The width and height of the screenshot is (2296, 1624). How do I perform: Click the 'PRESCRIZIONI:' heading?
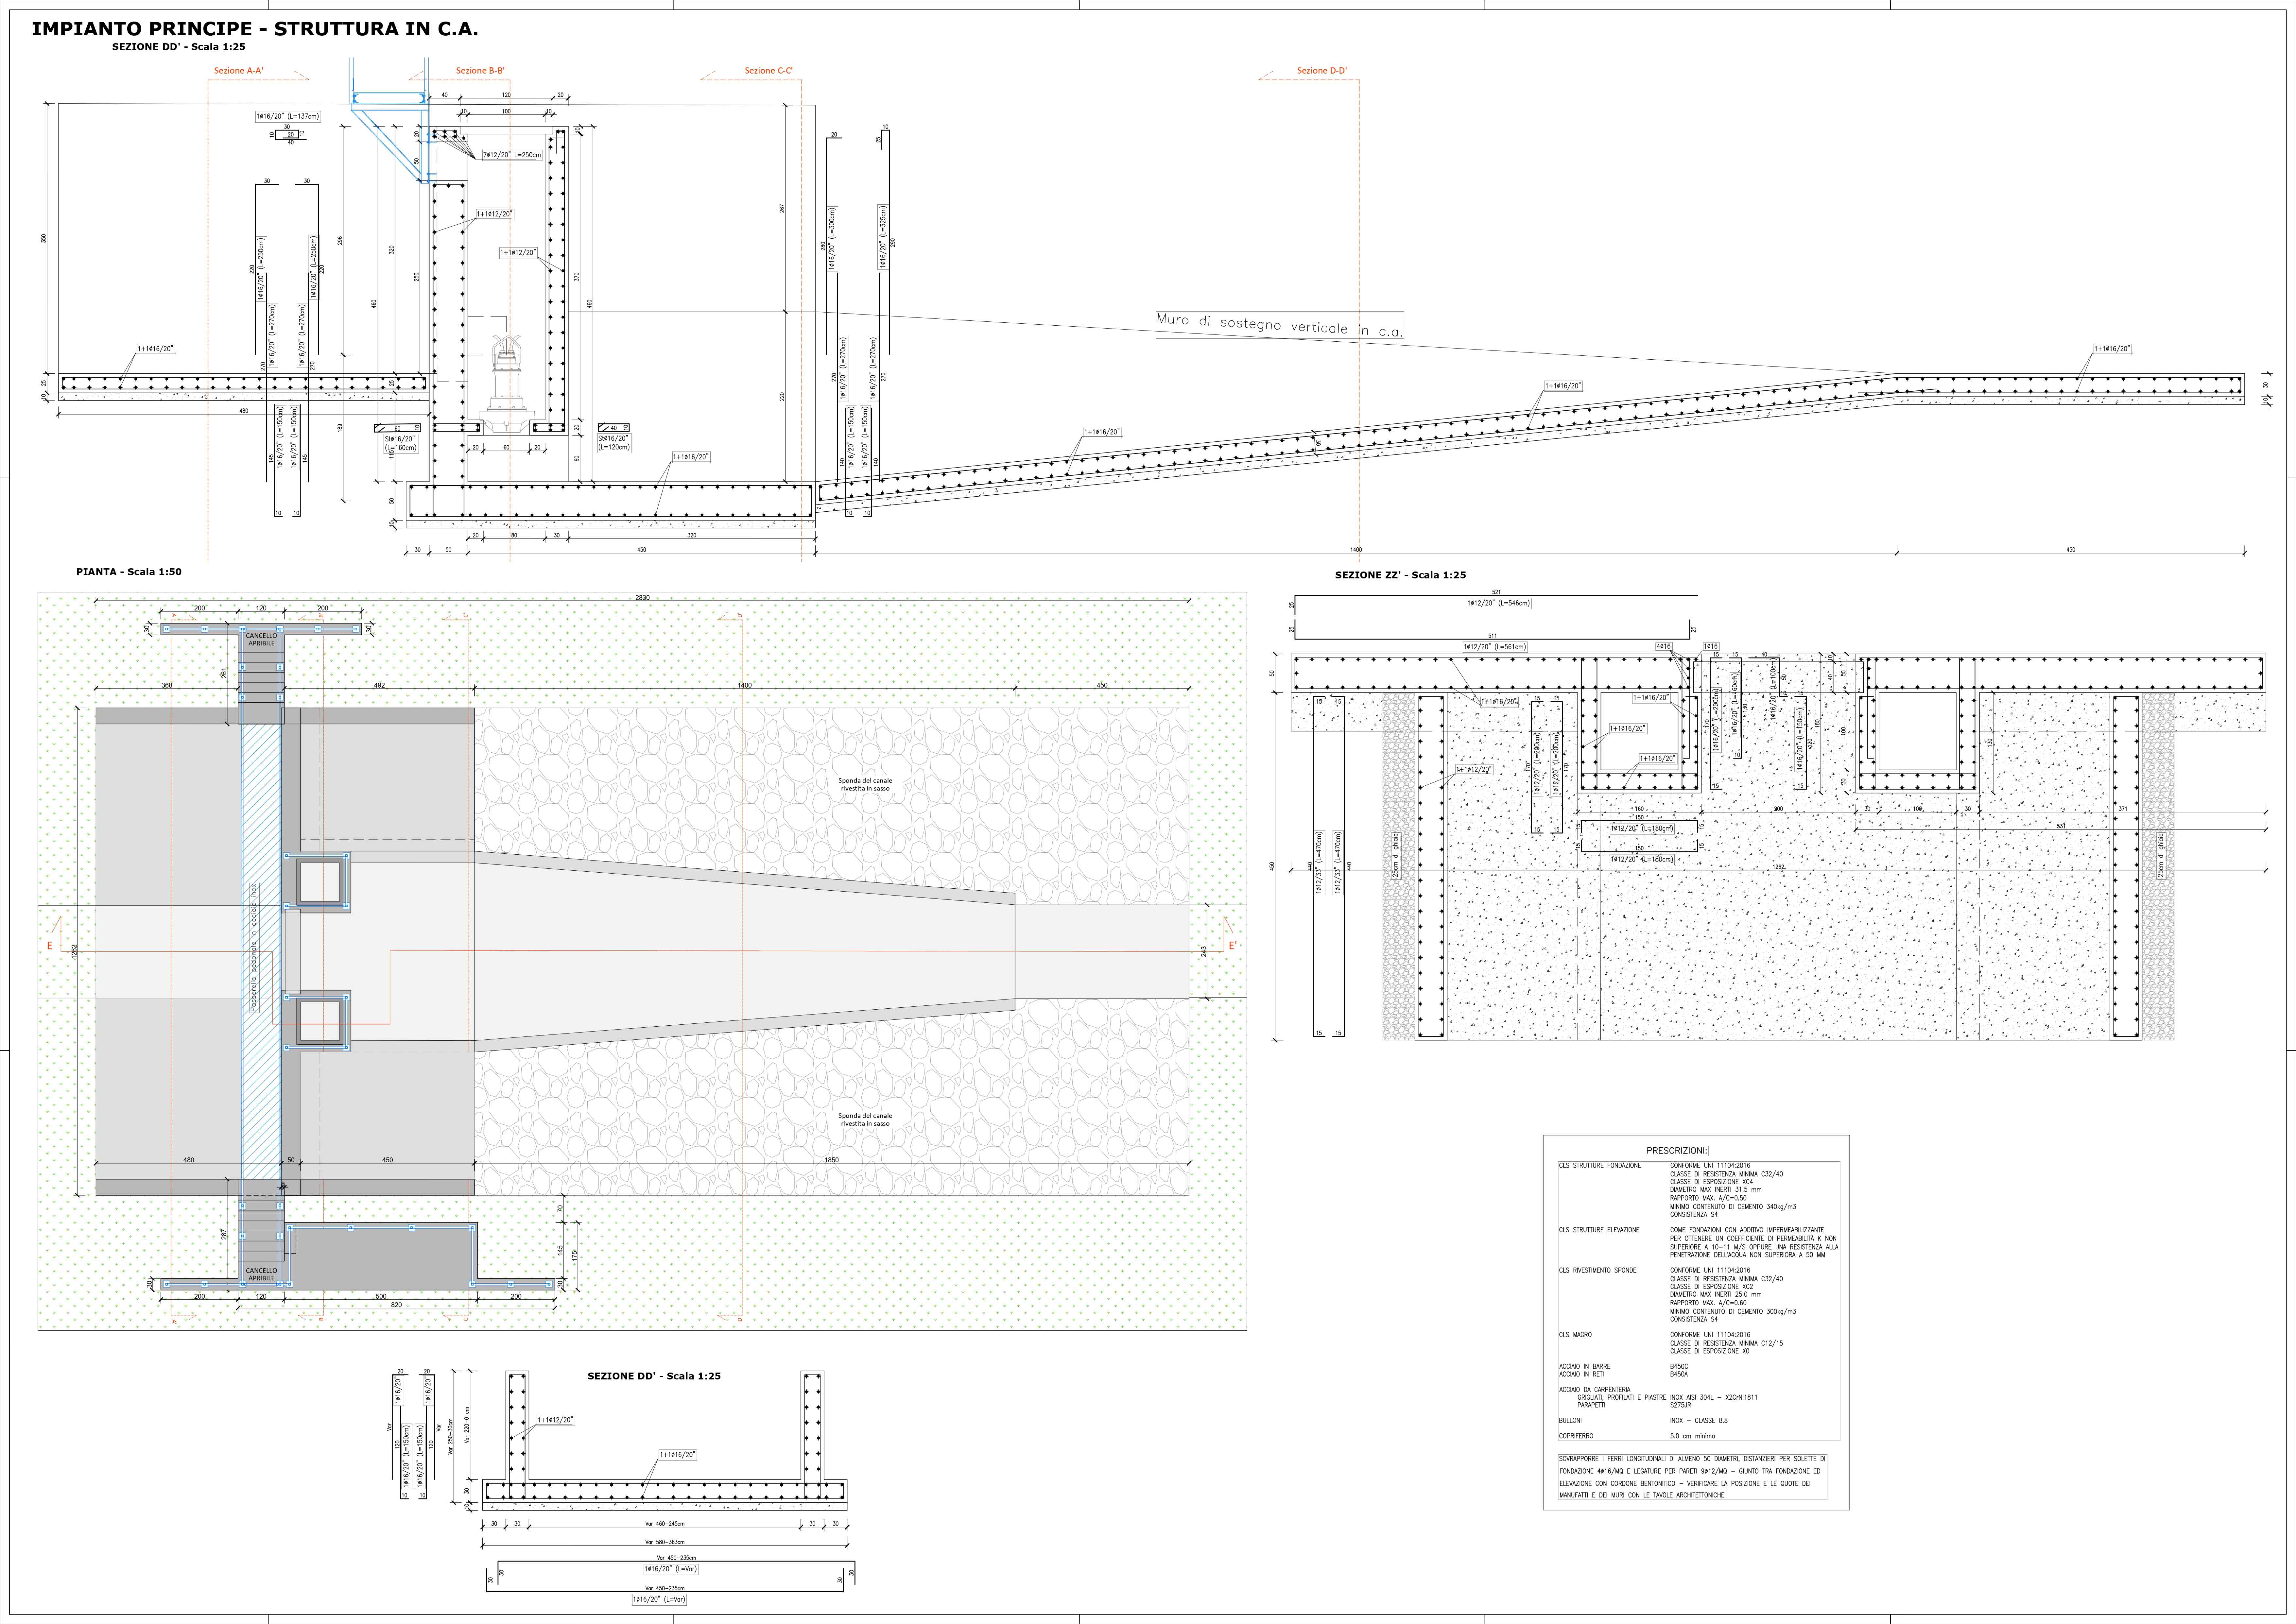click(1677, 1151)
